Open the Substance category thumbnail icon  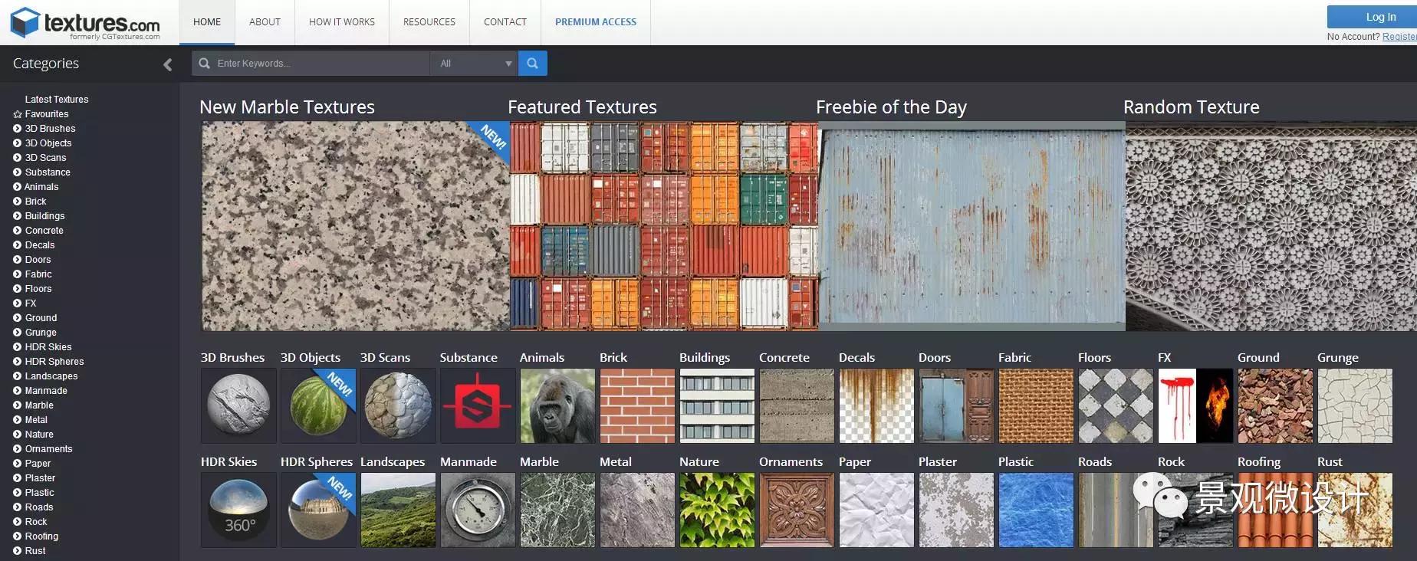pos(477,405)
